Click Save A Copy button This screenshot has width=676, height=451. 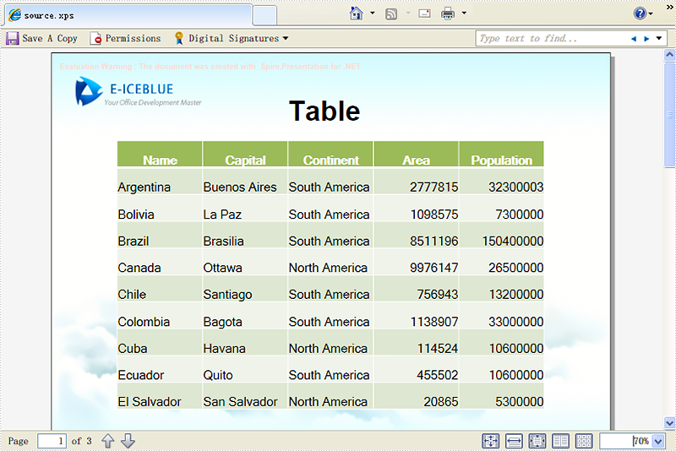(41, 38)
